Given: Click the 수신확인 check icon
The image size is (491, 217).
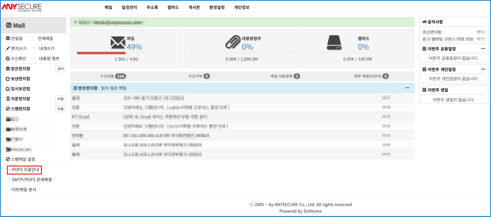Looking at the screenshot, I should pos(8,58).
